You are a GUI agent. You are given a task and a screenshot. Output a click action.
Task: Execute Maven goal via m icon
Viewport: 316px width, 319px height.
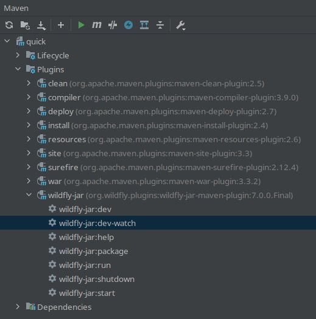(x=97, y=25)
